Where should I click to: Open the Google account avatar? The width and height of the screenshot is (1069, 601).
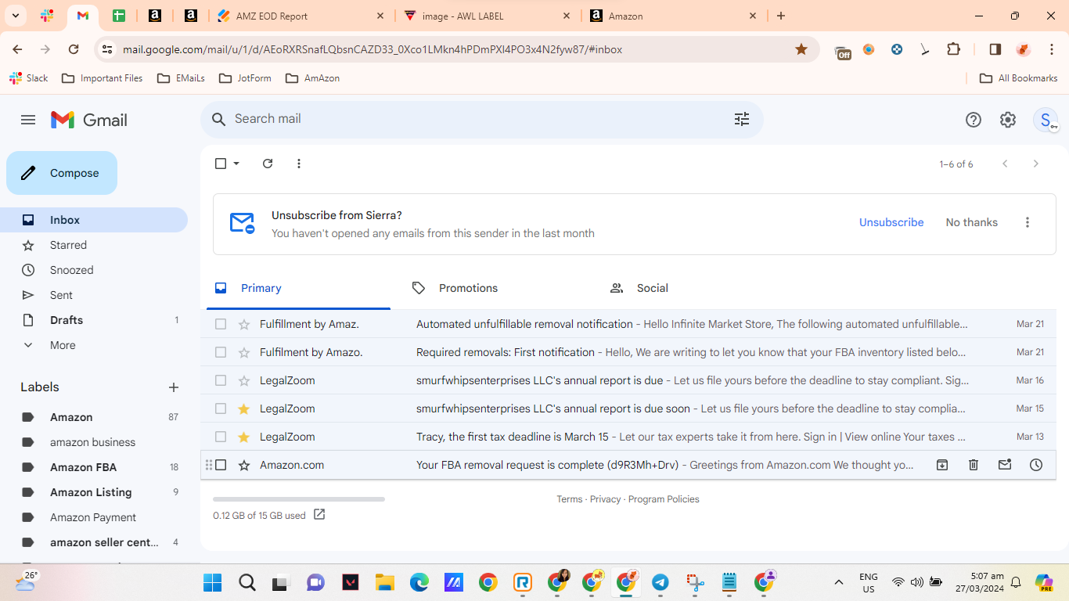click(1046, 120)
